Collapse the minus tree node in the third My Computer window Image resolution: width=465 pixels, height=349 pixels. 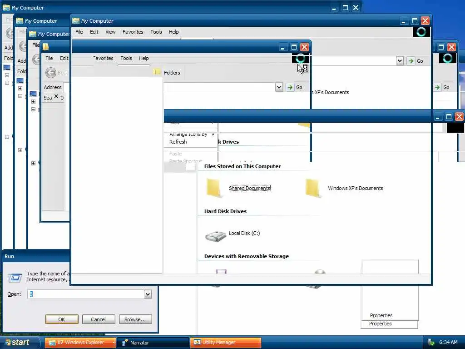[x=33, y=109]
